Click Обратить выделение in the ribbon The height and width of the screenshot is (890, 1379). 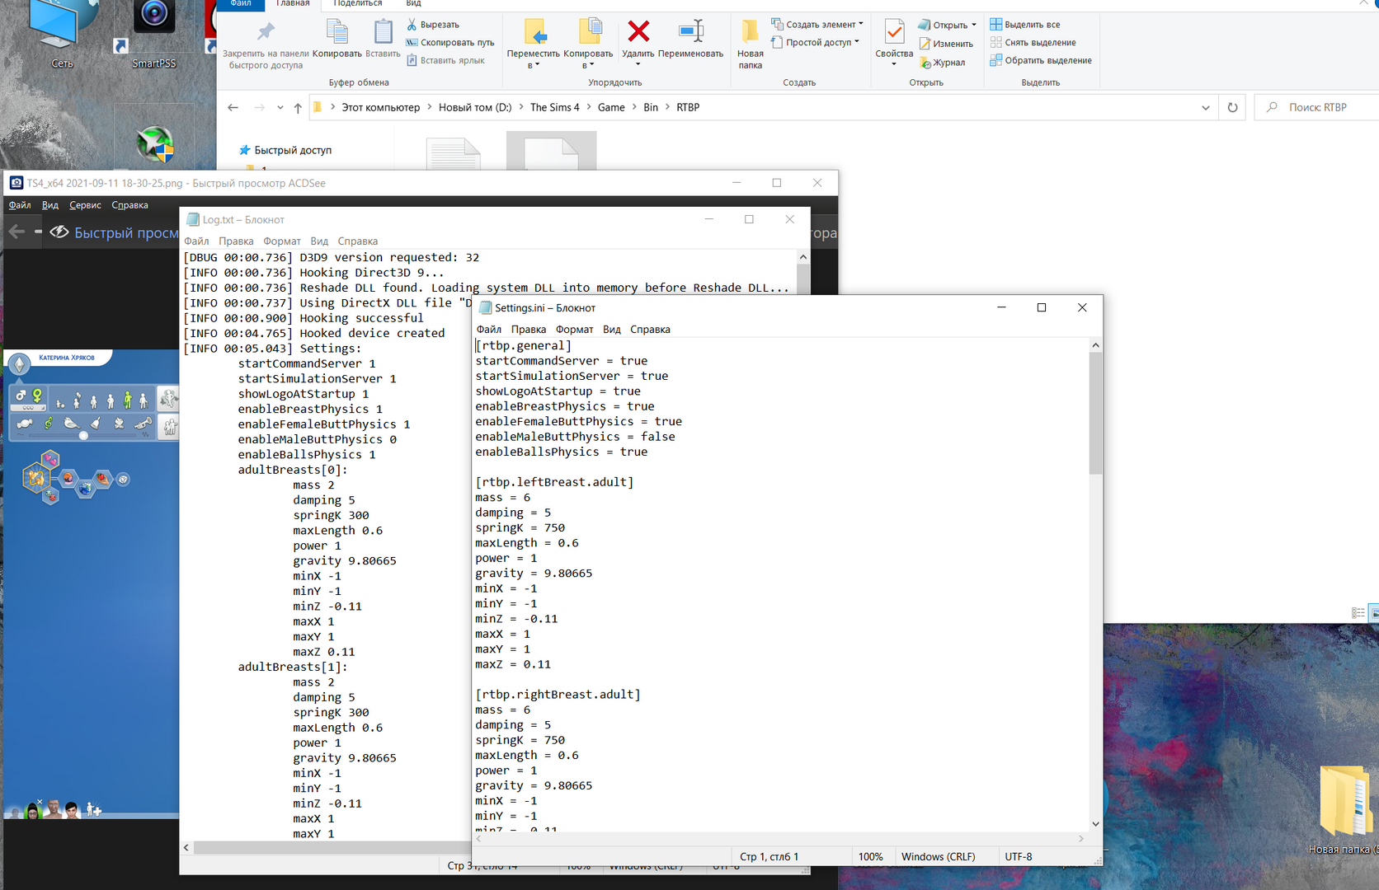tap(1041, 61)
